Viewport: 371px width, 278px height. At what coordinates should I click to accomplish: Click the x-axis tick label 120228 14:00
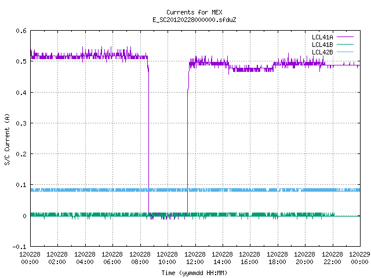pyautogui.click(x=223, y=258)
